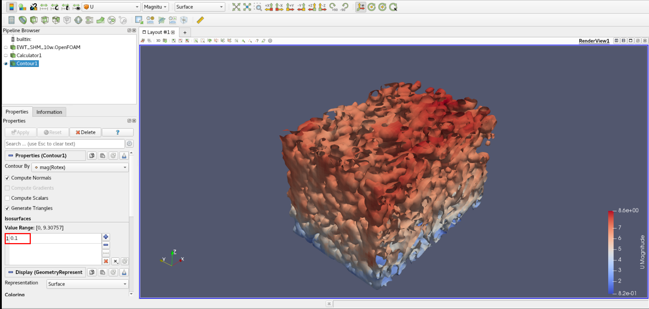Toggle orientation axes visibility icon
The width and height of the screenshot is (649, 309).
click(x=361, y=7)
